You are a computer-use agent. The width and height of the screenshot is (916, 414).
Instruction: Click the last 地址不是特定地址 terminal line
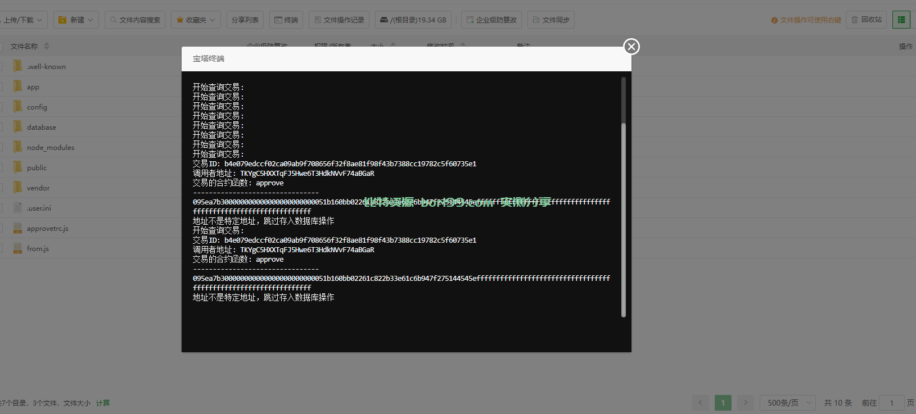coord(263,298)
